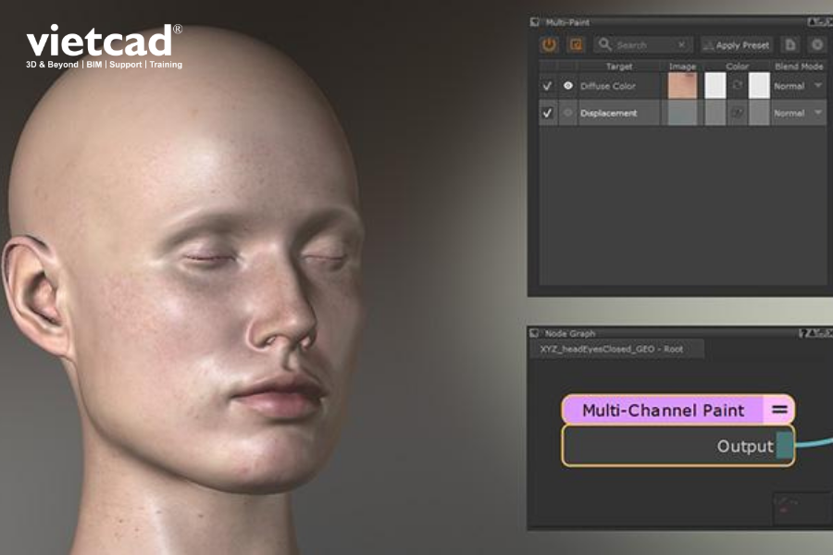Click the orange square icon beside the power icon
Screen dimensions: 833x555
[576, 44]
